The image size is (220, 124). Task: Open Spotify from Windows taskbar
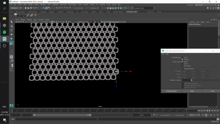[4, 32]
